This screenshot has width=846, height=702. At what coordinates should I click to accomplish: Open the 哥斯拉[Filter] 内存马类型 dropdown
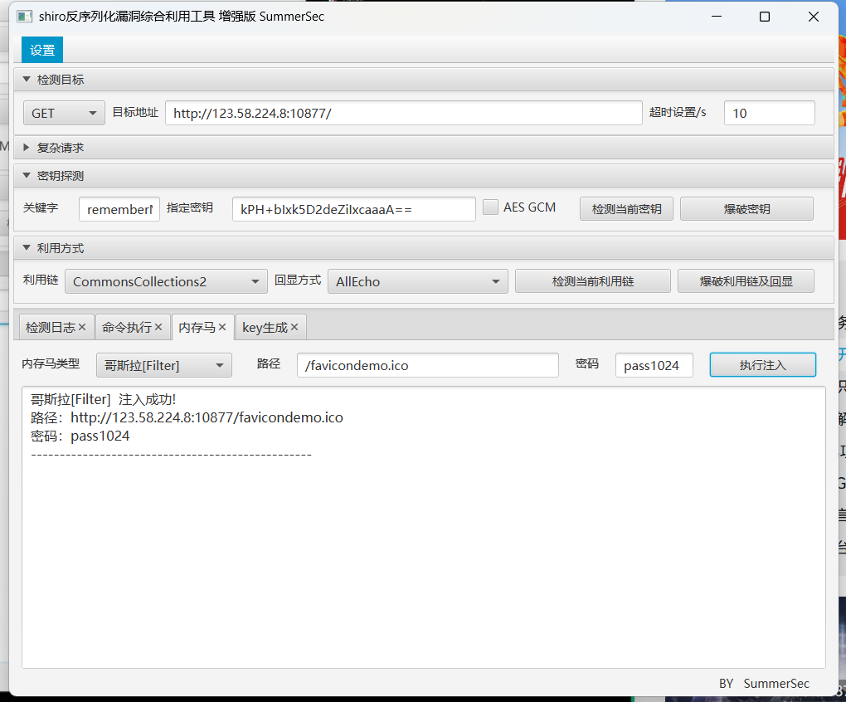click(163, 364)
